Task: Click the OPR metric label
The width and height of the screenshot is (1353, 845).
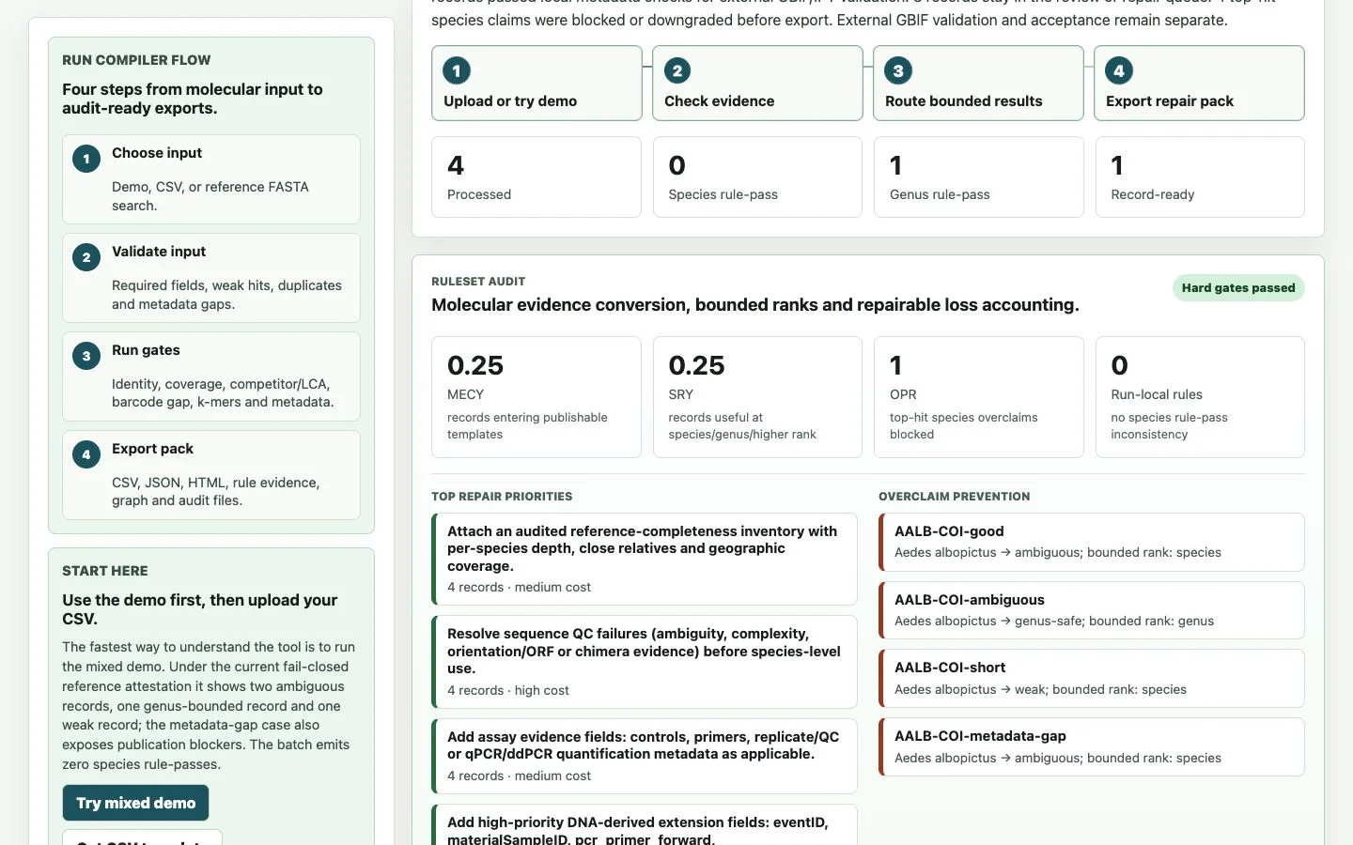Action: click(x=903, y=394)
